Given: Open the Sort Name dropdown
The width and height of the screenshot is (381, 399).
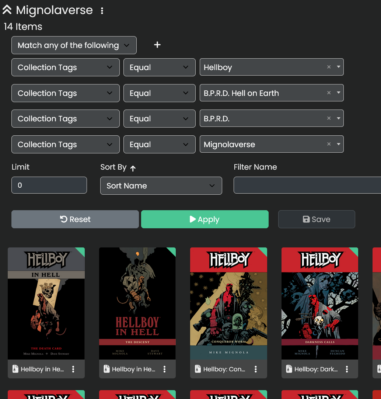Looking at the screenshot, I should [x=161, y=186].
